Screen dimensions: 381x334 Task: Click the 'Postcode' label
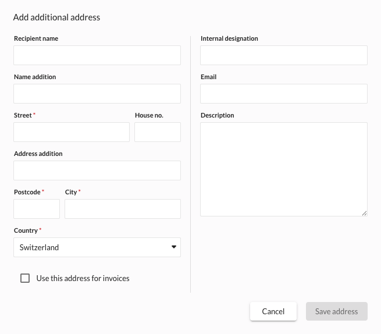point(27,192)
